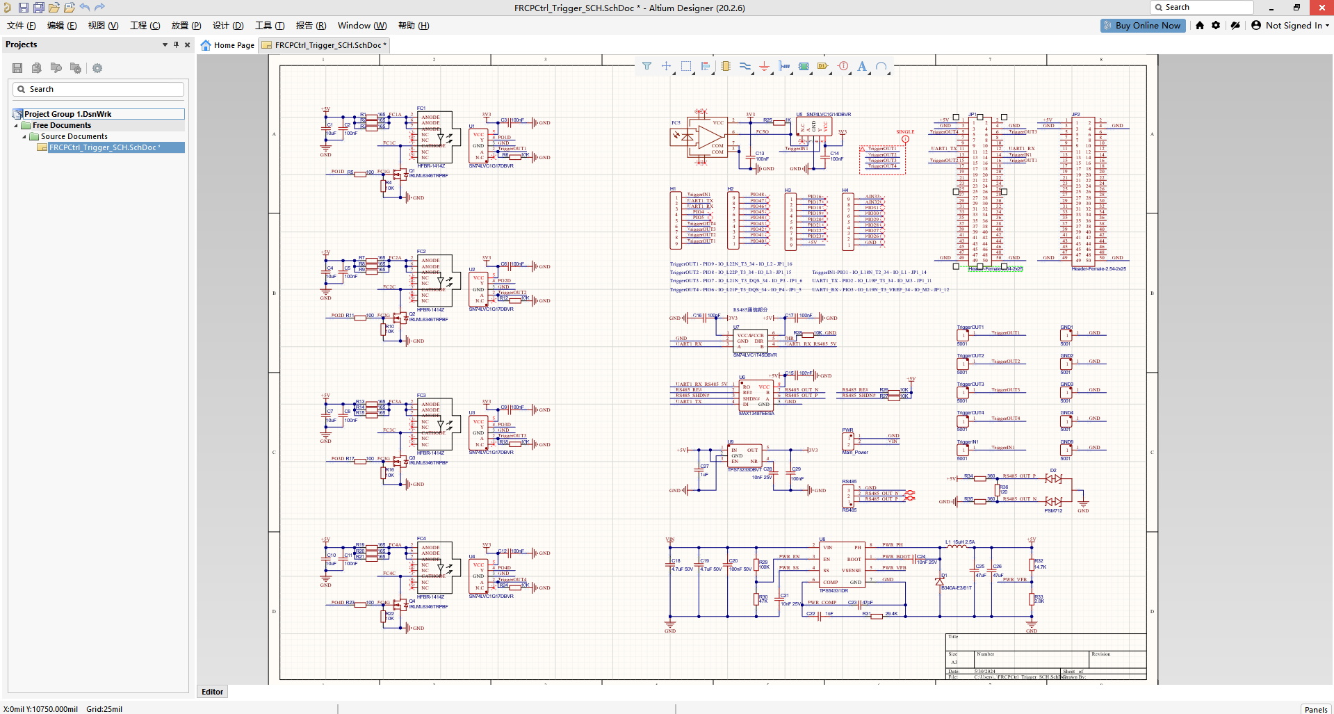Switch to the Home Page tab

click(x=227, y=45)
